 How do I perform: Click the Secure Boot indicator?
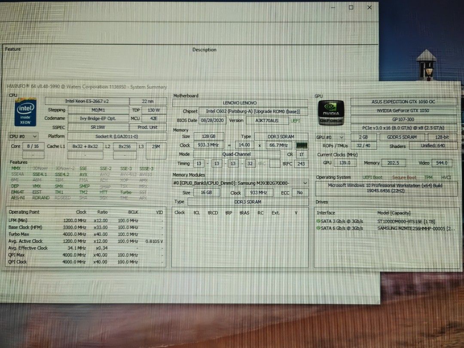coord(404,177)
